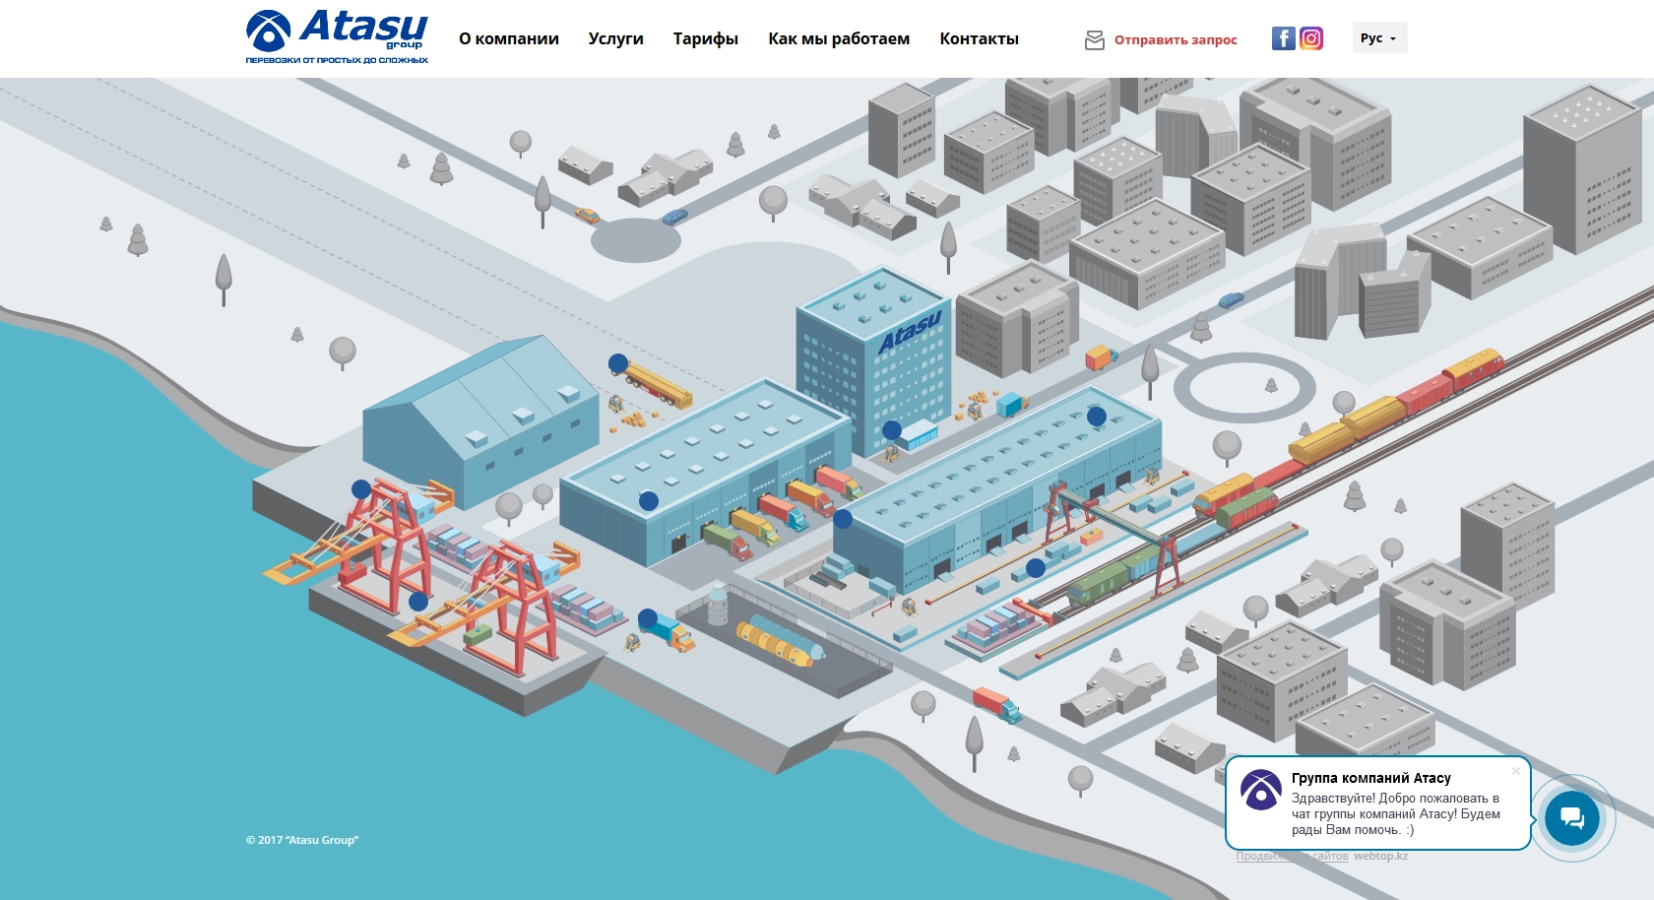
Task: Click the 'Отправить запрос' link
Action: click(1176, 40)
